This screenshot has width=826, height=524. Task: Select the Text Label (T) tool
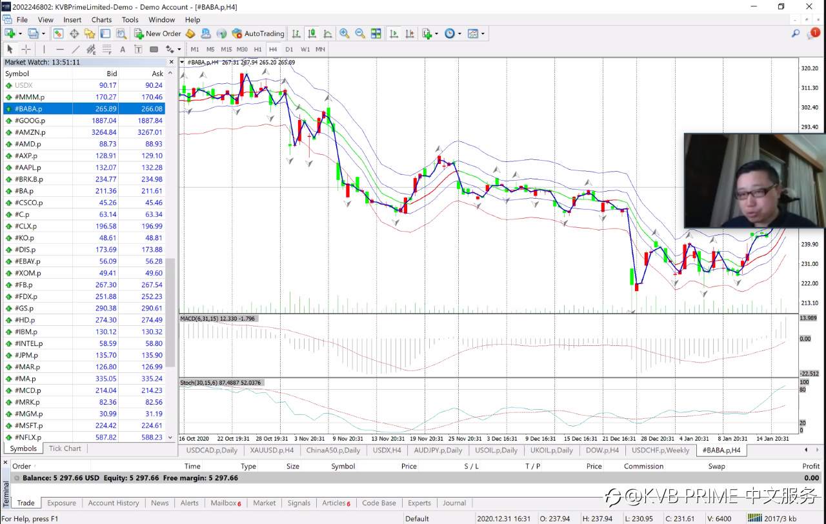point(138,49)
